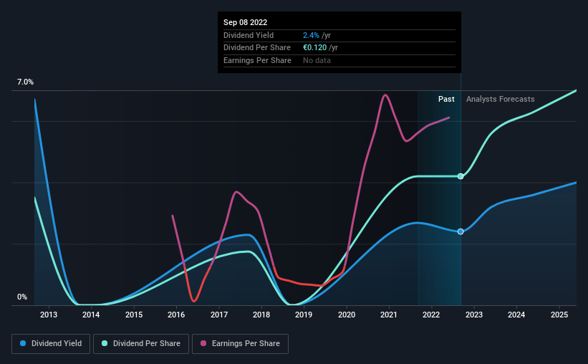
Task: Click the tooltip Earnings Per Share row label
Action: coord(257,60)
